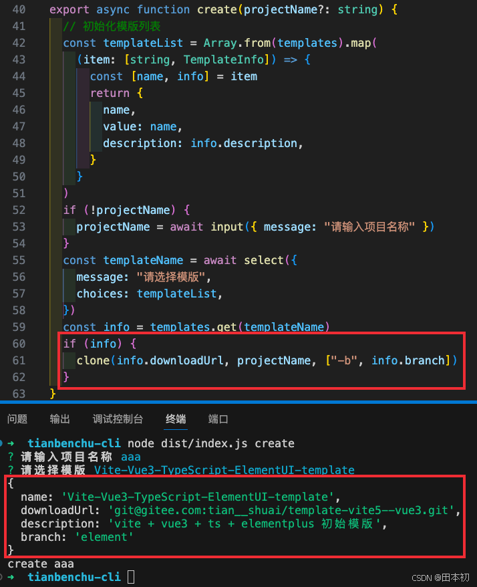Click the terminal command node dist/index.js create
The image size is (477, 587).
(211, 444)
